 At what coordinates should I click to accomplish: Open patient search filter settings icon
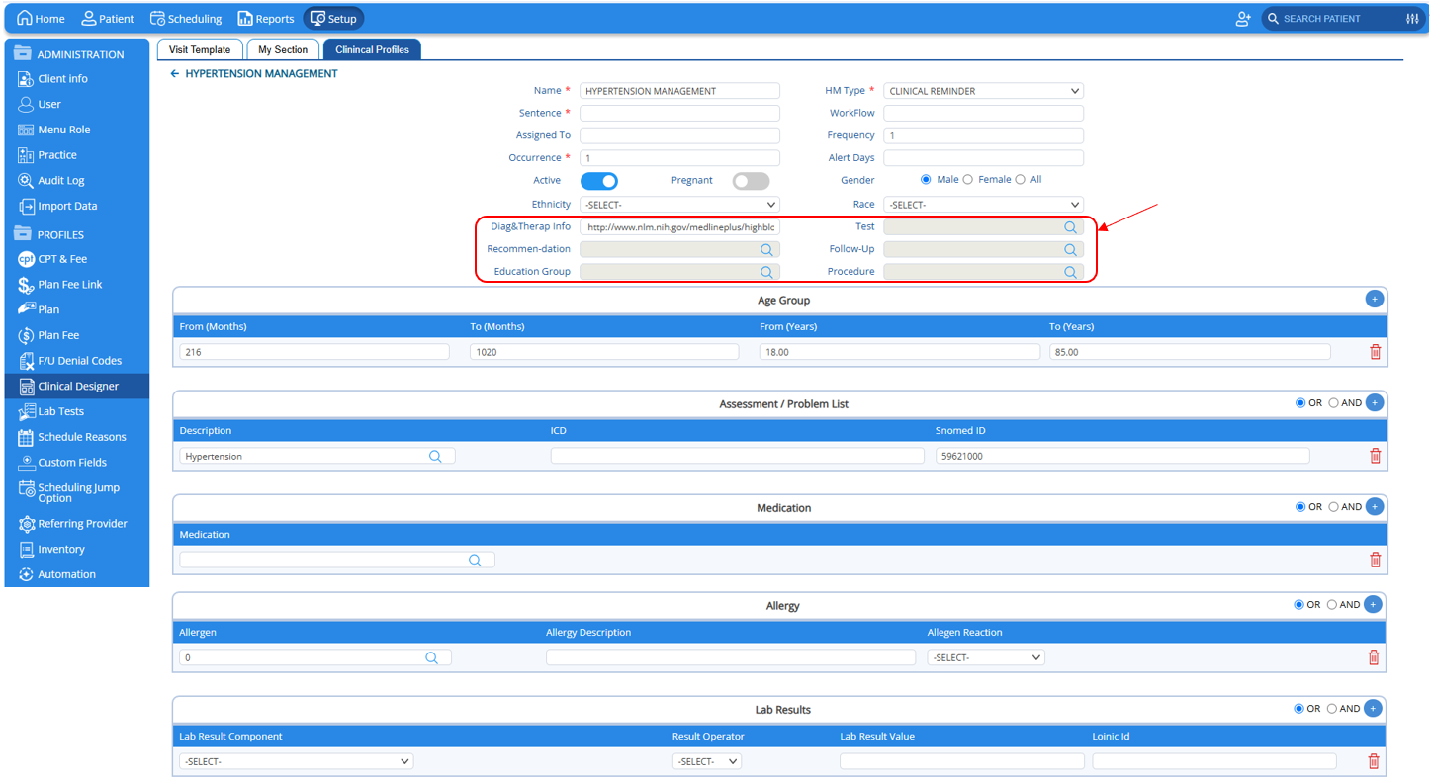(x=1412, y=19)
